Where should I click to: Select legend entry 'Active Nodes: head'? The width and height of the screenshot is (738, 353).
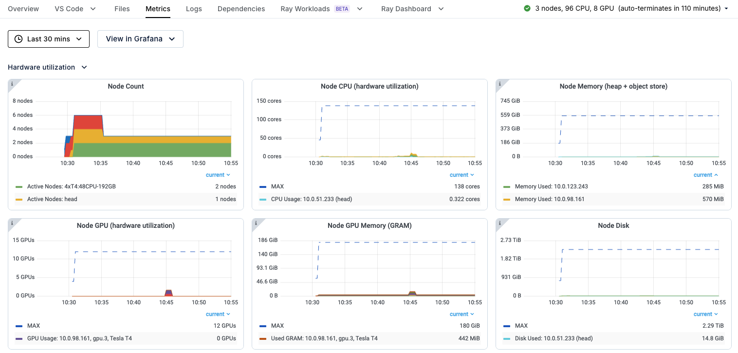(x=52, y=199)
